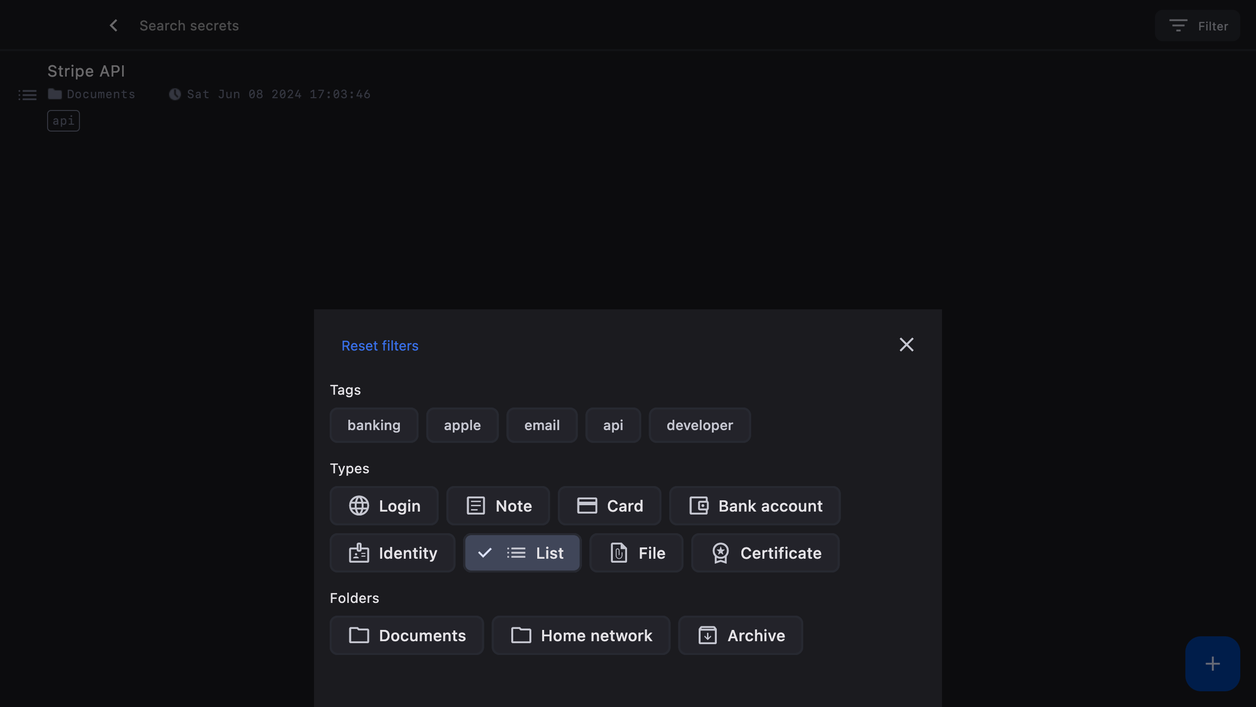Open the Stripe API list entry

tap(86, 71)
